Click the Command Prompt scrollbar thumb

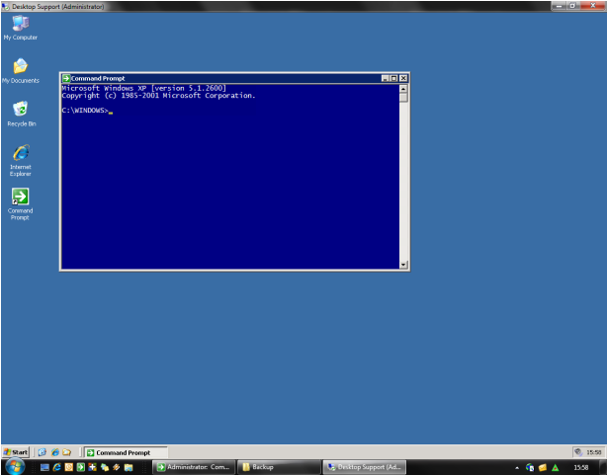click(403, 97)
